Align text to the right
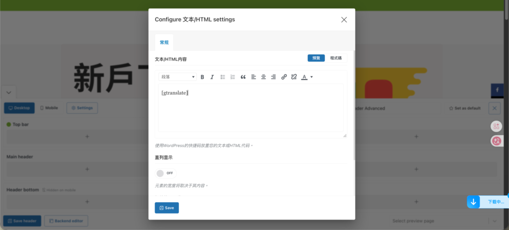509x230 pixels. (x=273, y=77)
